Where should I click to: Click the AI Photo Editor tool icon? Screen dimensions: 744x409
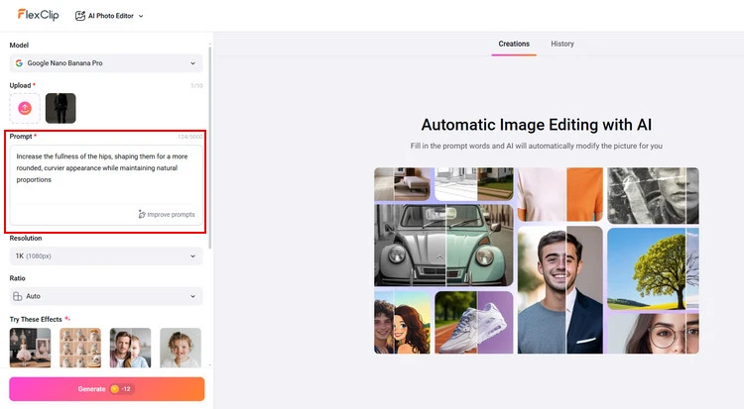coord(80,16)
